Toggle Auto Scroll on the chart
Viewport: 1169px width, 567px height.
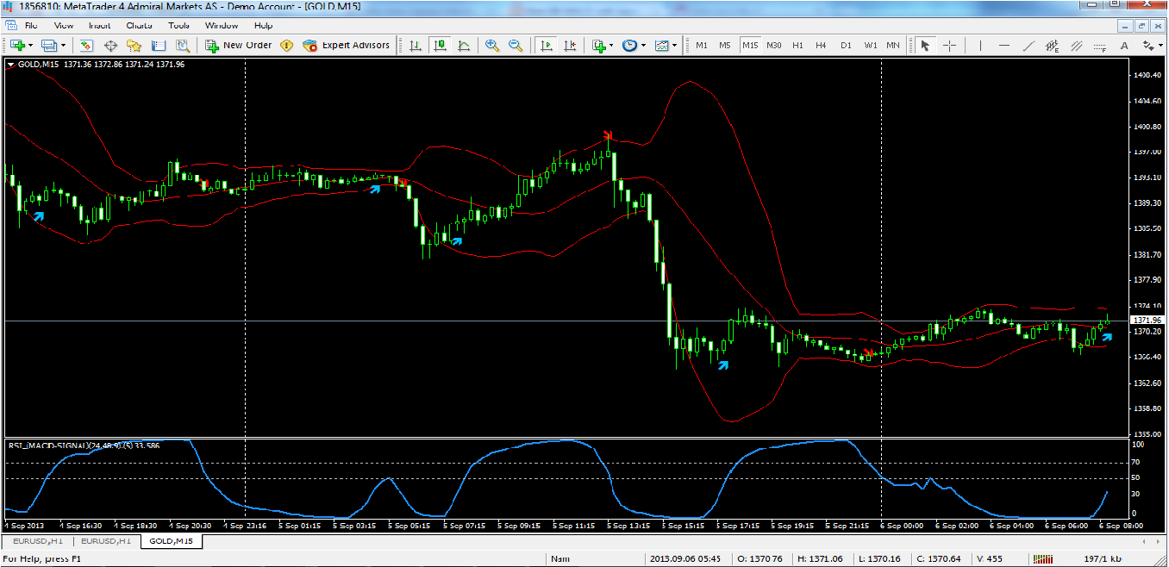546,45
